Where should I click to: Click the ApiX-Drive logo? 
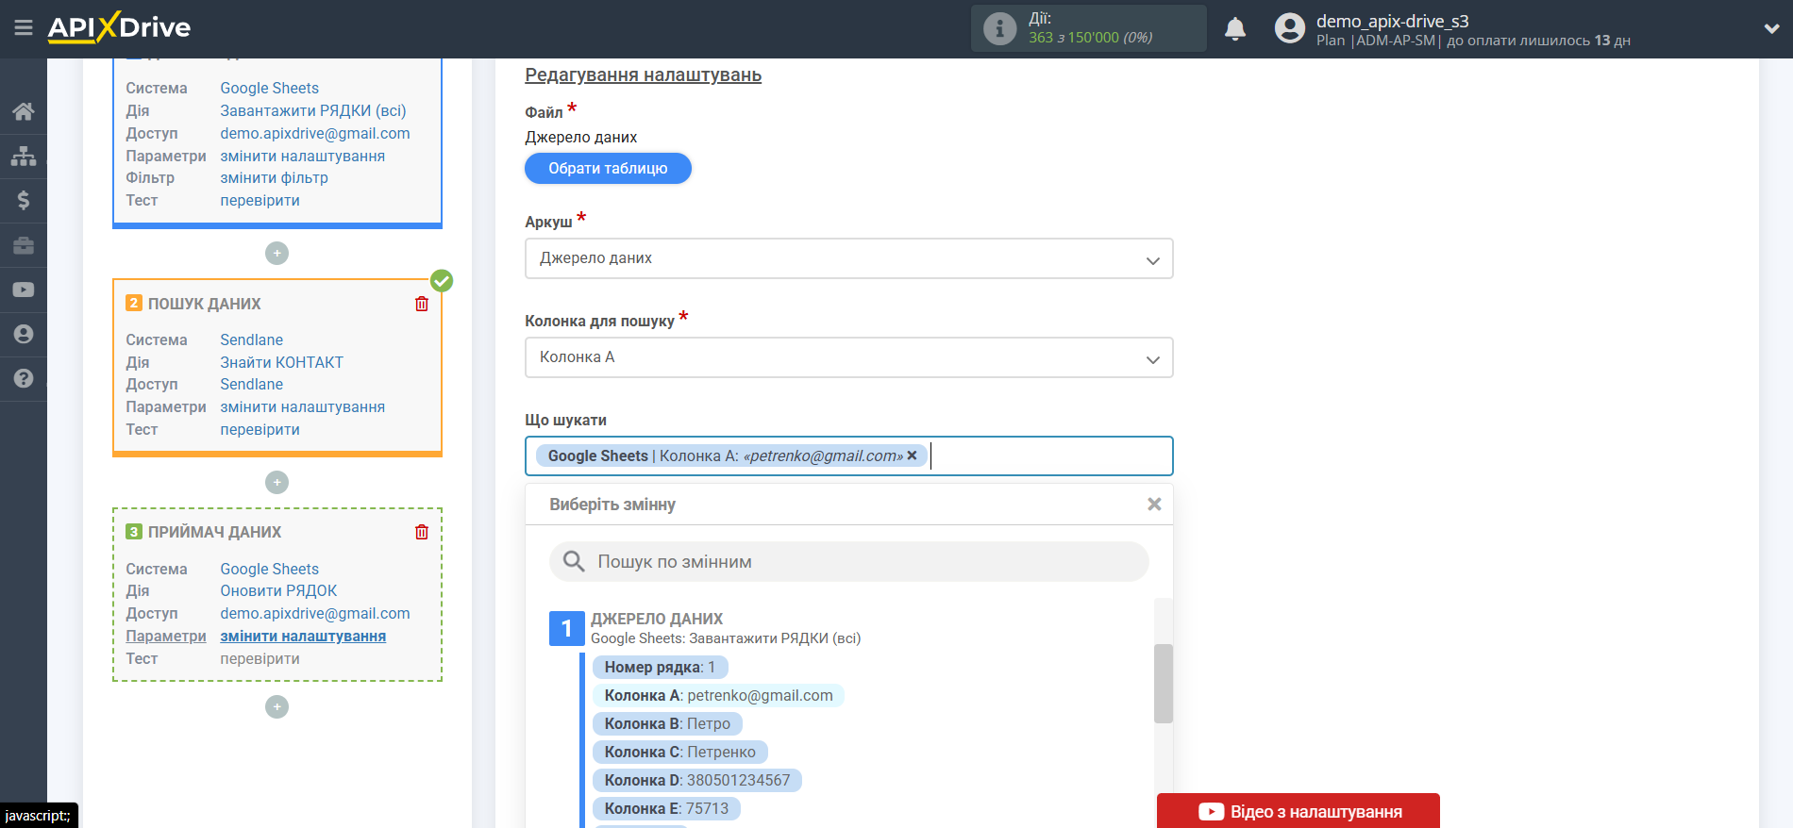[x=119, y=27]
